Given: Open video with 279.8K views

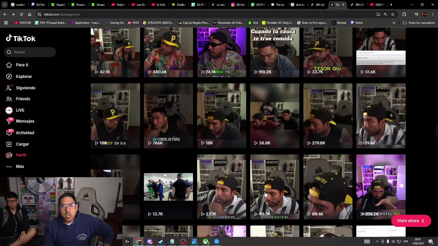Looking at the screenshot, I should pyautogui.click(x=328, y=116).
